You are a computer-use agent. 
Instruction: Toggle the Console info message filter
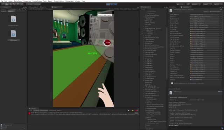129,110
